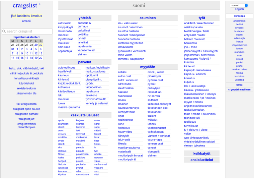Select calendar date 13
255x179 pixels.
click(x=41, y=53)
